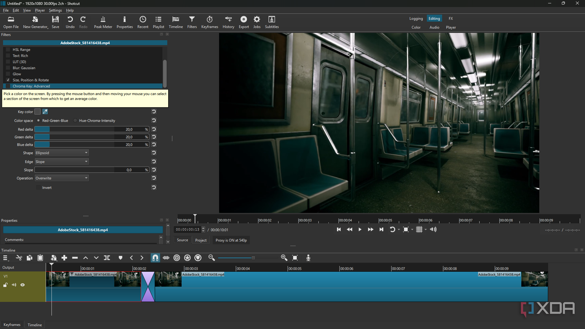This screenshot has height=329, width=585.
Task: Switch to the Source player tab
Action: click(183, 240)
